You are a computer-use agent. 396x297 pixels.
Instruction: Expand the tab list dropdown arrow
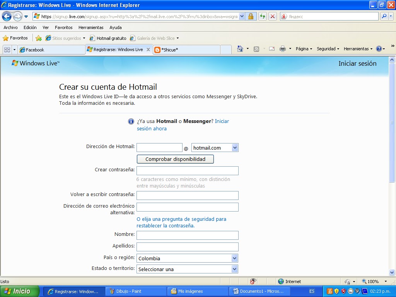click(x=14, y=49)
